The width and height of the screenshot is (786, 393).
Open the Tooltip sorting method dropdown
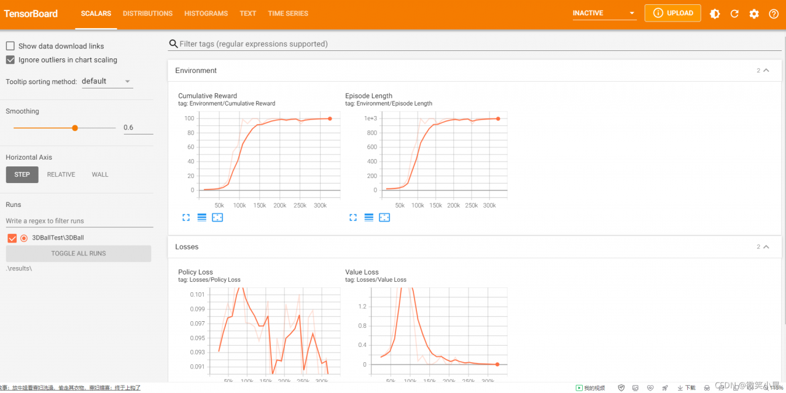pyautogui.click(x=107, y=81)
